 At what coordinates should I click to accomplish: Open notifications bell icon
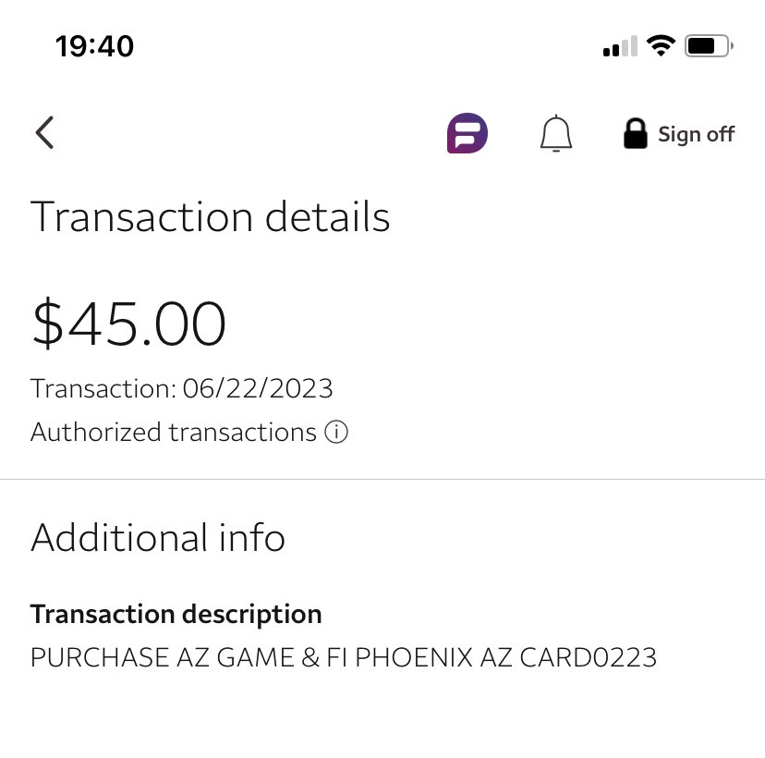tap(555, 135)
